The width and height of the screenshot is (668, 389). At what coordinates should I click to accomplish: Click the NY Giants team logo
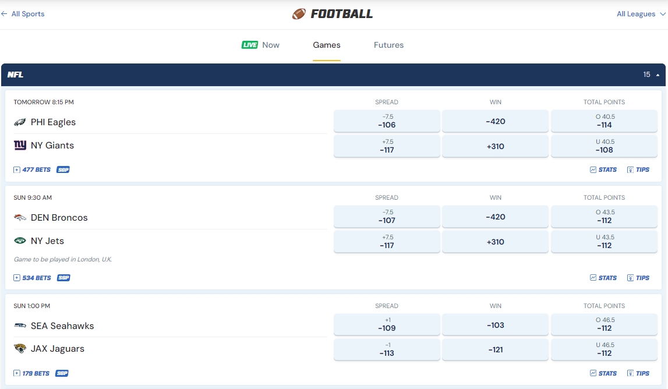tap(20, 146)
